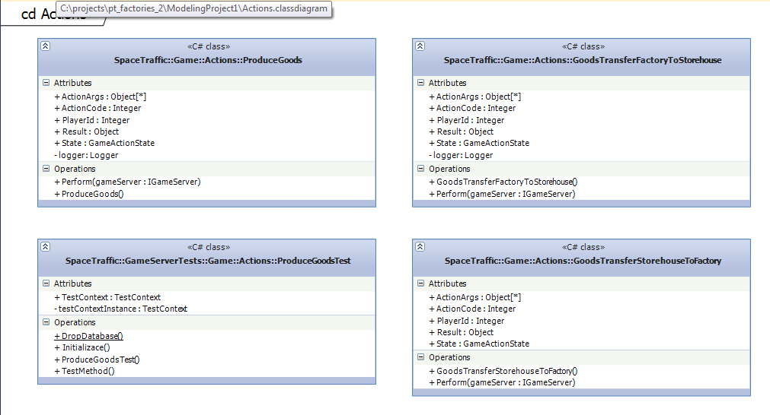Collapse the GoodsTransferStorehouseToFactory class chevron
The width and height of the screenshot is (770, 415).
[x=420, y=247]
